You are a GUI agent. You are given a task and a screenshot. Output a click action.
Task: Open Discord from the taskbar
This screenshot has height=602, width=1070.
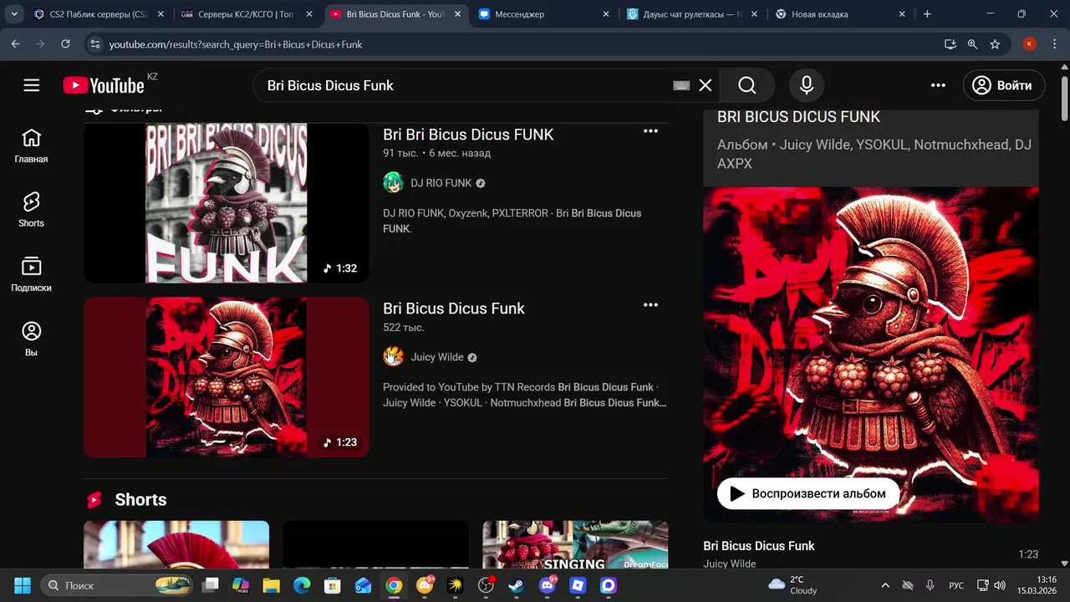tap(547, 585)
